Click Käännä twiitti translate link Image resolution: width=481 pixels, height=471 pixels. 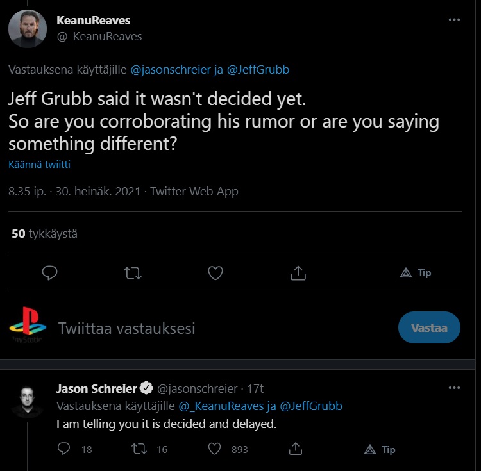(39, 165)
